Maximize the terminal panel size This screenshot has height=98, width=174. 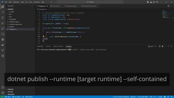(169, 46)
